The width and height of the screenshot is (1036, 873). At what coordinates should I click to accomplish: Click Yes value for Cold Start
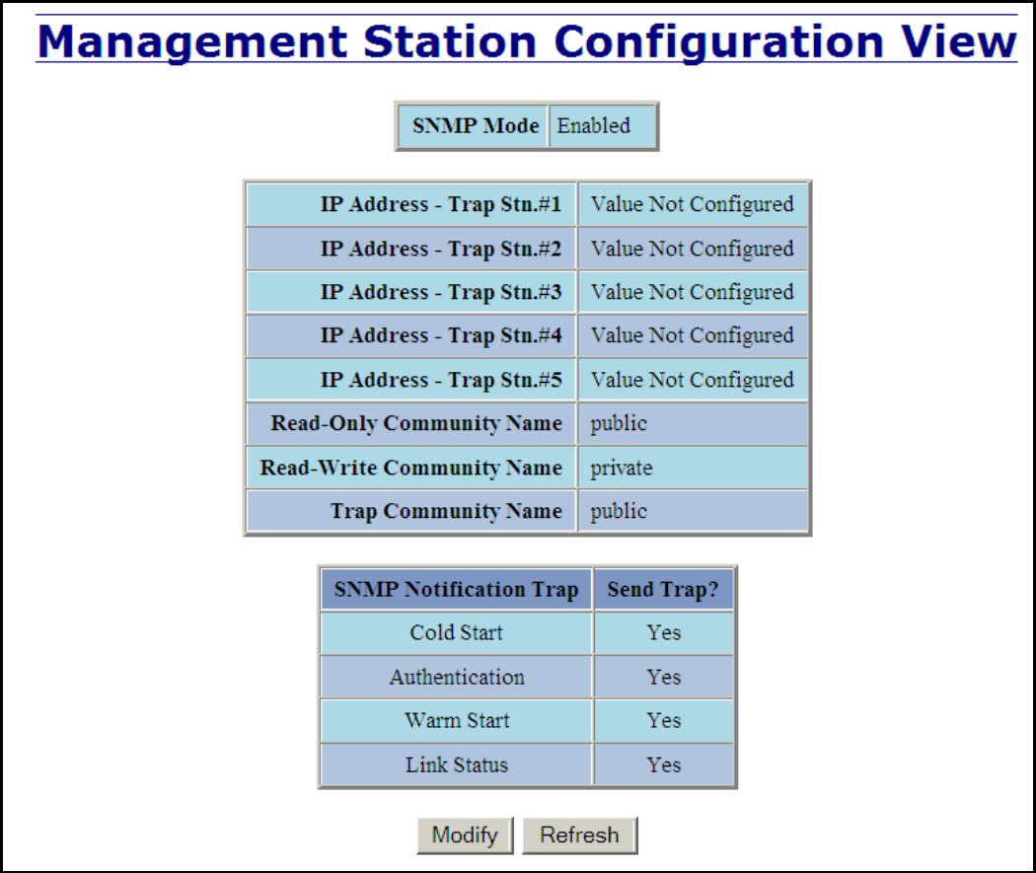click(663, 632)
